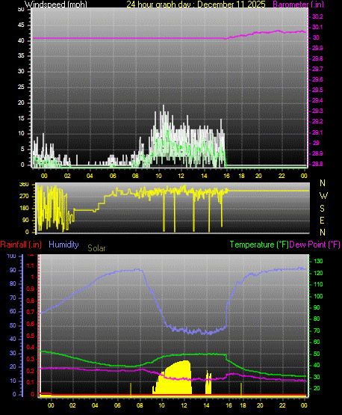This screenshot has height=415, width=342.
Task: Click the "360" wind direction value
Action: [24, 185]
